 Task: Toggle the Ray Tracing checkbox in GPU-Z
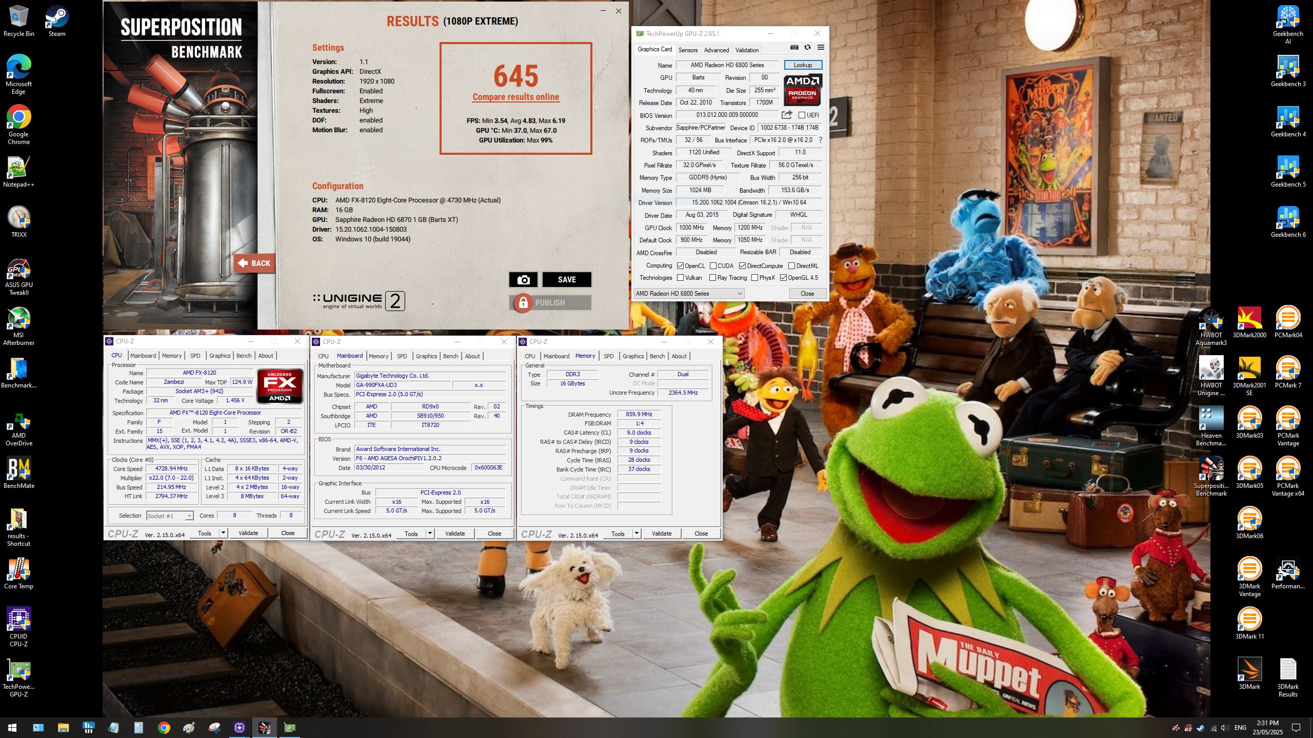pyautogui.click(x=712, y=278)
